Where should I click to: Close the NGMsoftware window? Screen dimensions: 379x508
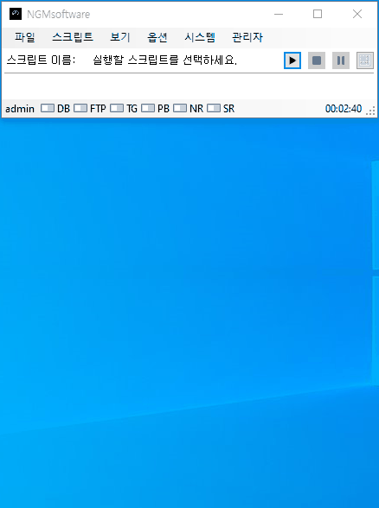tap(357, 14)
